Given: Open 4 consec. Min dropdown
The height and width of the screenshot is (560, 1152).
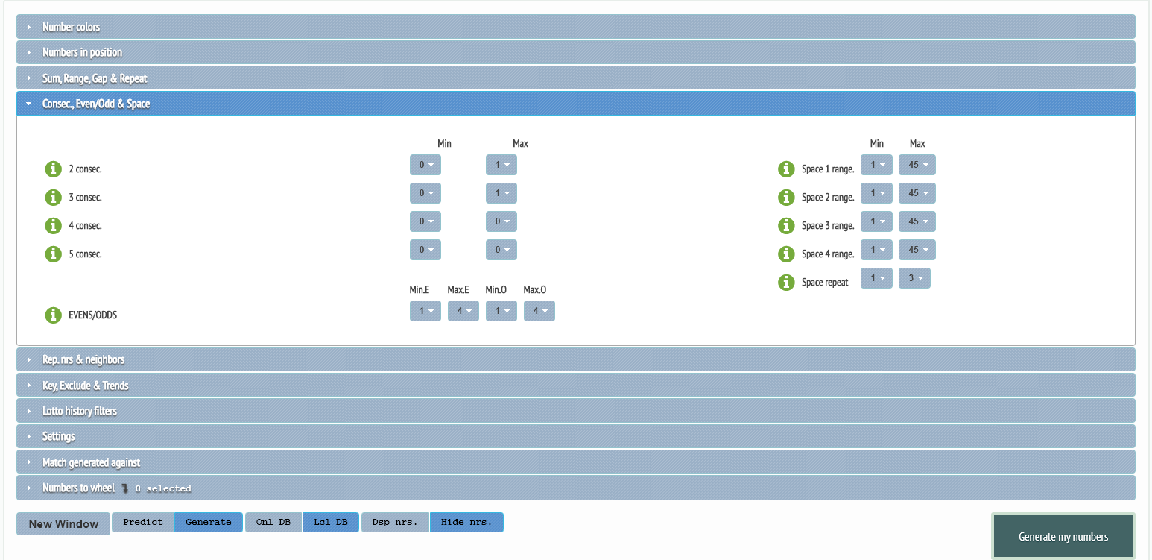Looking at the screenshot, I should 425,221.
